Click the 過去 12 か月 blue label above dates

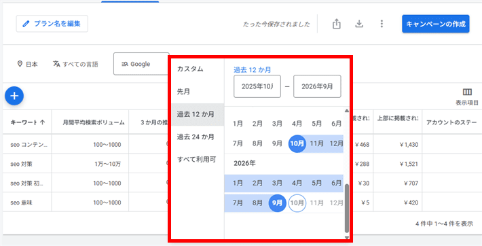[x=253, y=69]
